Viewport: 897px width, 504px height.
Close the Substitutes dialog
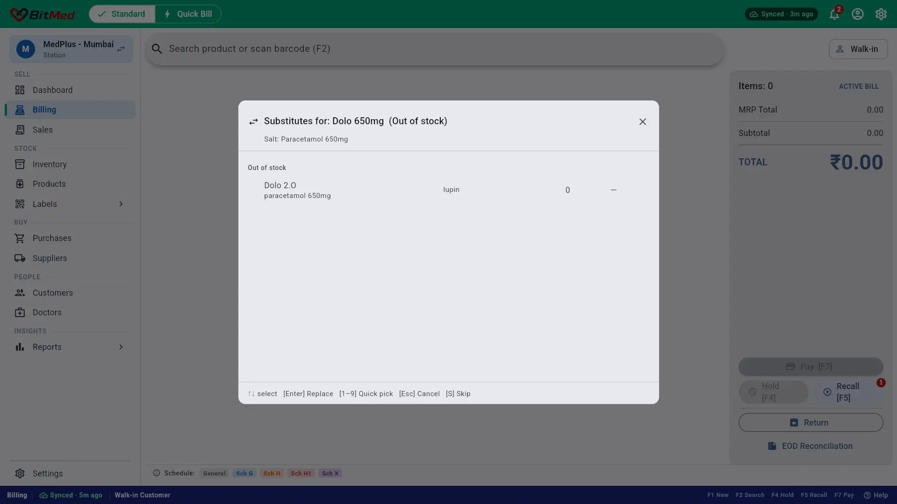[643, 122]
